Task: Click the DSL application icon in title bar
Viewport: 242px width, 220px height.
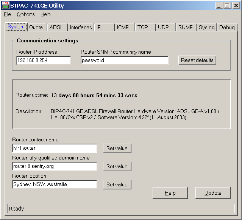Action: tap(6, 5)
